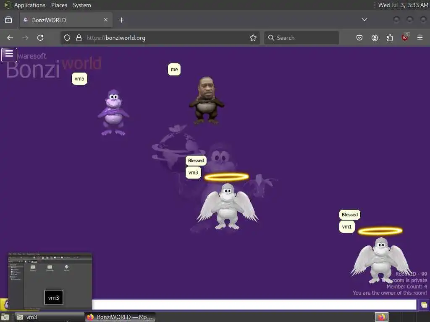Click the Blessed tag above vm1

tap(350, 215)
